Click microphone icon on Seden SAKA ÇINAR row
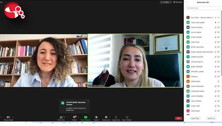The width and height of the screenshot is (222, 126). click(216, 22)
